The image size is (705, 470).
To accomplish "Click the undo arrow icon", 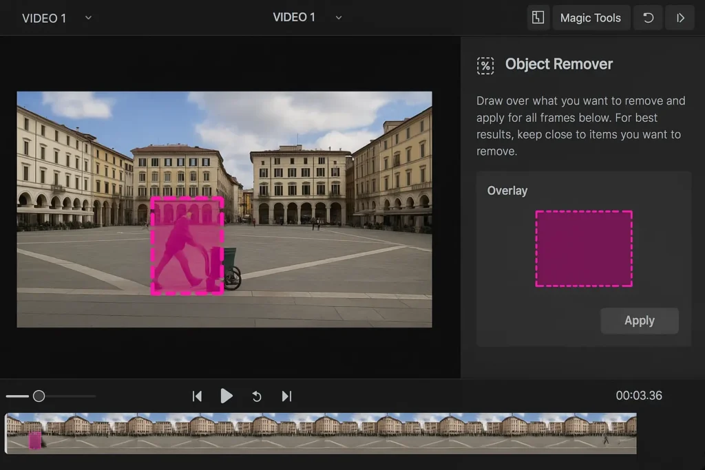I will click(648, 18).
